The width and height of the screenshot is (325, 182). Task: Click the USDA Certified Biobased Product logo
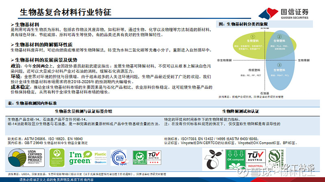pyautogui.click(x=26, y=158)
